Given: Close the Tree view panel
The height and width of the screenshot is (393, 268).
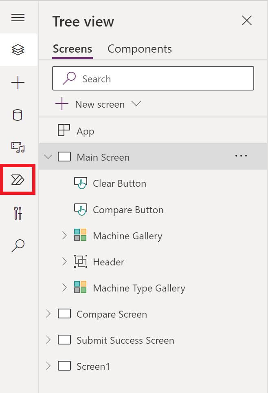Looking at the screenshot, I should pyautogui.click(x=247, y=20).
